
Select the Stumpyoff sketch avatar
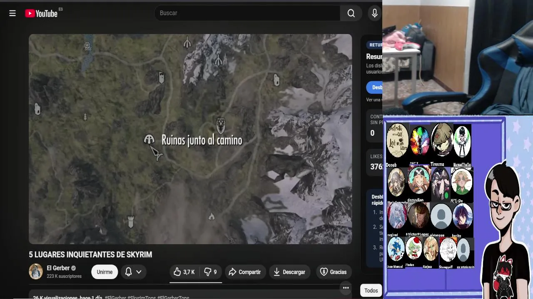[x=448, y=250]
